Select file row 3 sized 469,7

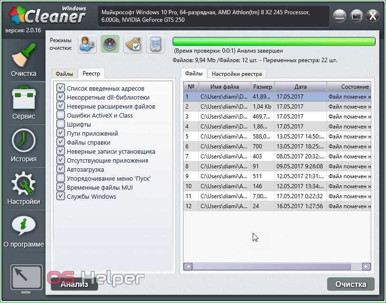[277, 117]
